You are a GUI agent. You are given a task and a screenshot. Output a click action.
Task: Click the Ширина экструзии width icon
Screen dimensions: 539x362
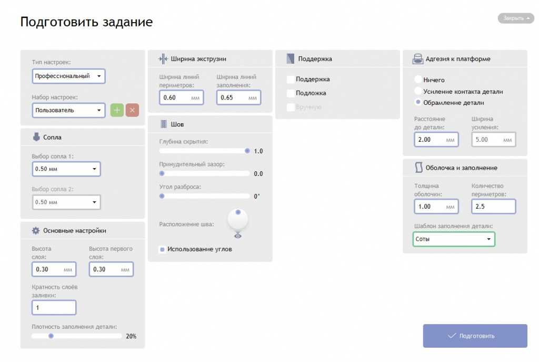point(163,59)
